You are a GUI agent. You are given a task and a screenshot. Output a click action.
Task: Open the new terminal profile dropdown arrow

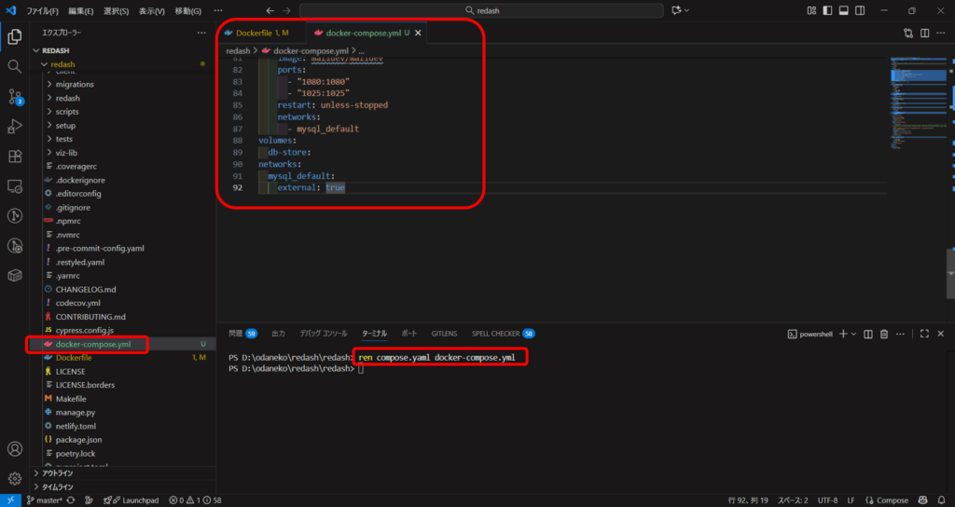point(852,333)
